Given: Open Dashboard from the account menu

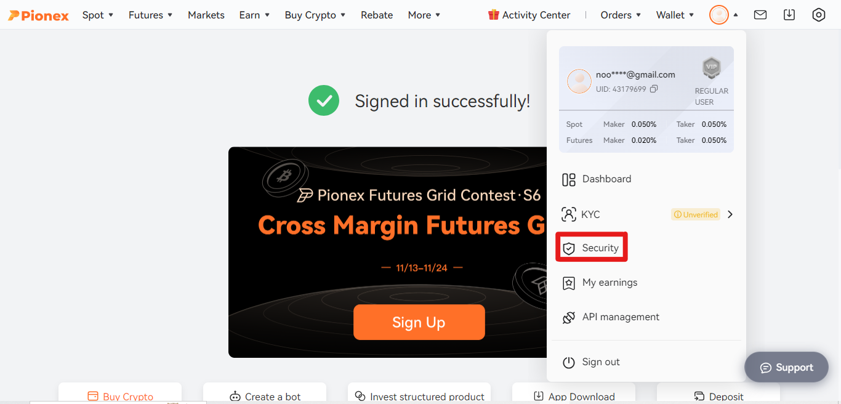Looking at the screenshot, I should tap(646, 179).
